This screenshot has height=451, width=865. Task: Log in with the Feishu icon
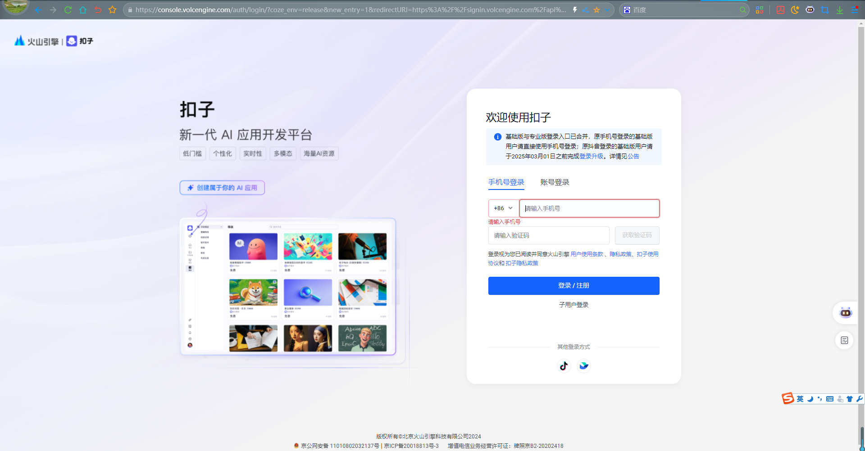tap(584, 366)
